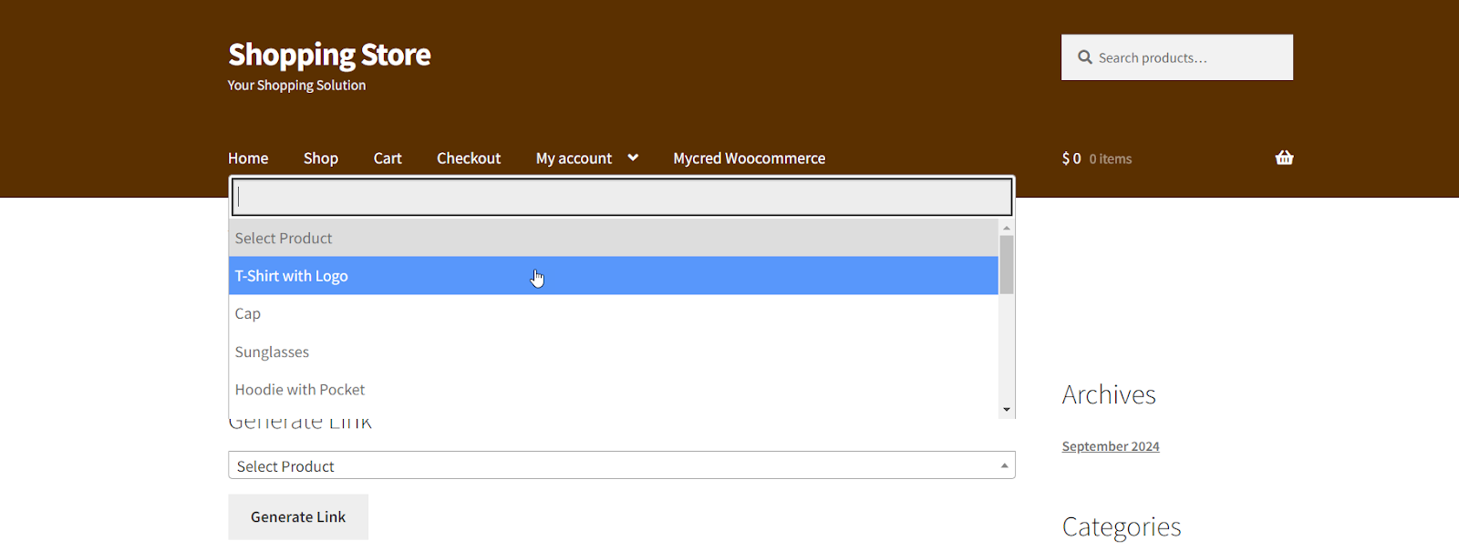1459x551 pixels.
Task: Open the Home menu item
Action: (248, 158)
